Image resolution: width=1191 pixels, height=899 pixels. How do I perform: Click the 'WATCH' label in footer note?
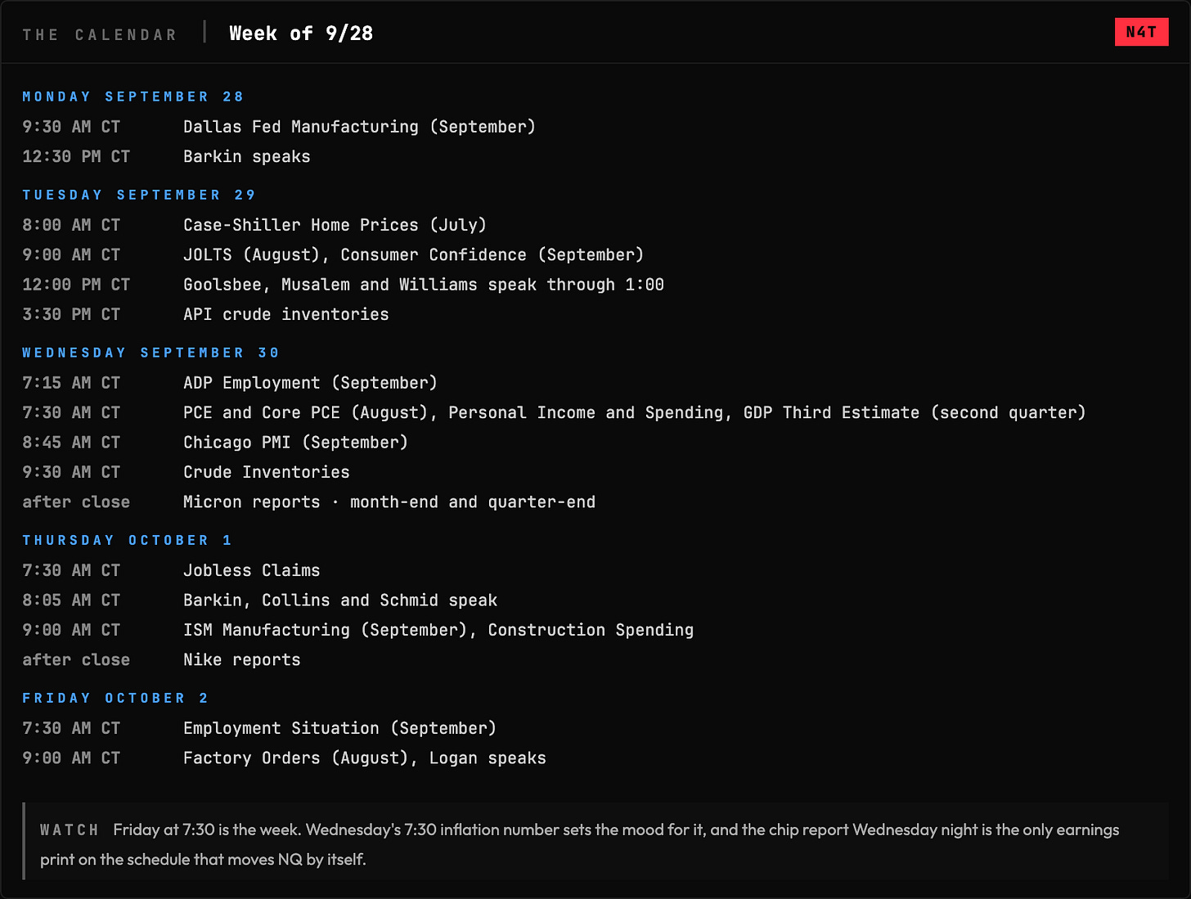click(x=70, y=830)
